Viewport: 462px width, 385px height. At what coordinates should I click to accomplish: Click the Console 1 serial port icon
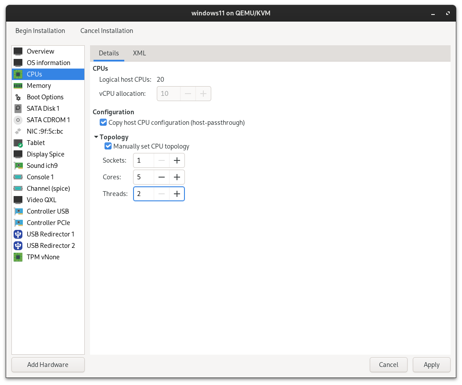18,177
